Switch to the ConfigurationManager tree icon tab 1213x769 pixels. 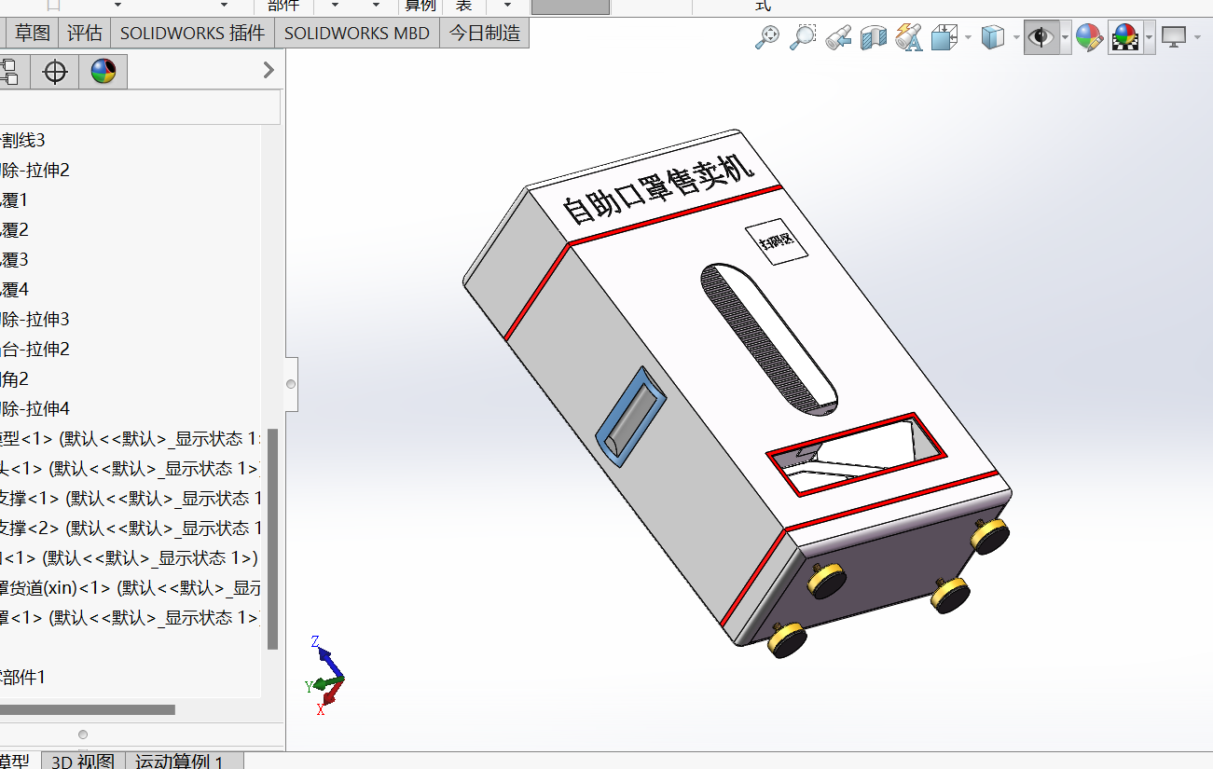(x=9, y=72)
